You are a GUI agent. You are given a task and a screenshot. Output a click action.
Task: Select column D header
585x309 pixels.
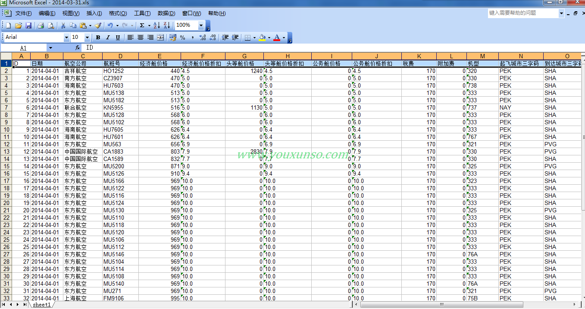(120, 56)
